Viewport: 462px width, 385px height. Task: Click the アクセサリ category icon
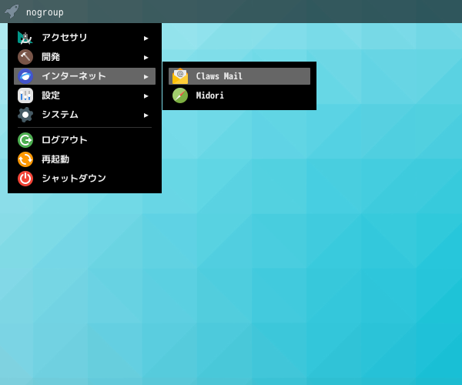[25, 38]
